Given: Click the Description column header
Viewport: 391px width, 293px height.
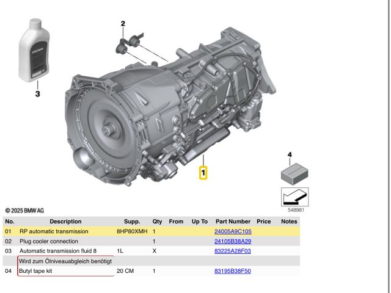Looking at the screenshot, I should click(65, 222).
